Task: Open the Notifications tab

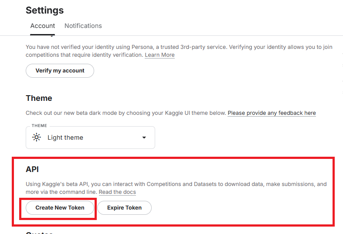Action: coord(83,26)
